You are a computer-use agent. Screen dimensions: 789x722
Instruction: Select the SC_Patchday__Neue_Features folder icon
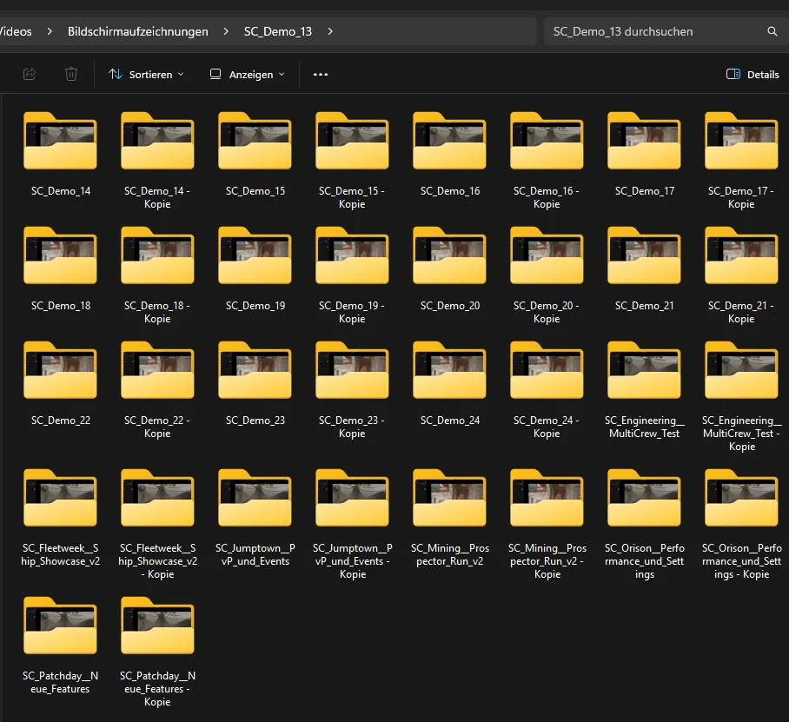(60, 626)
